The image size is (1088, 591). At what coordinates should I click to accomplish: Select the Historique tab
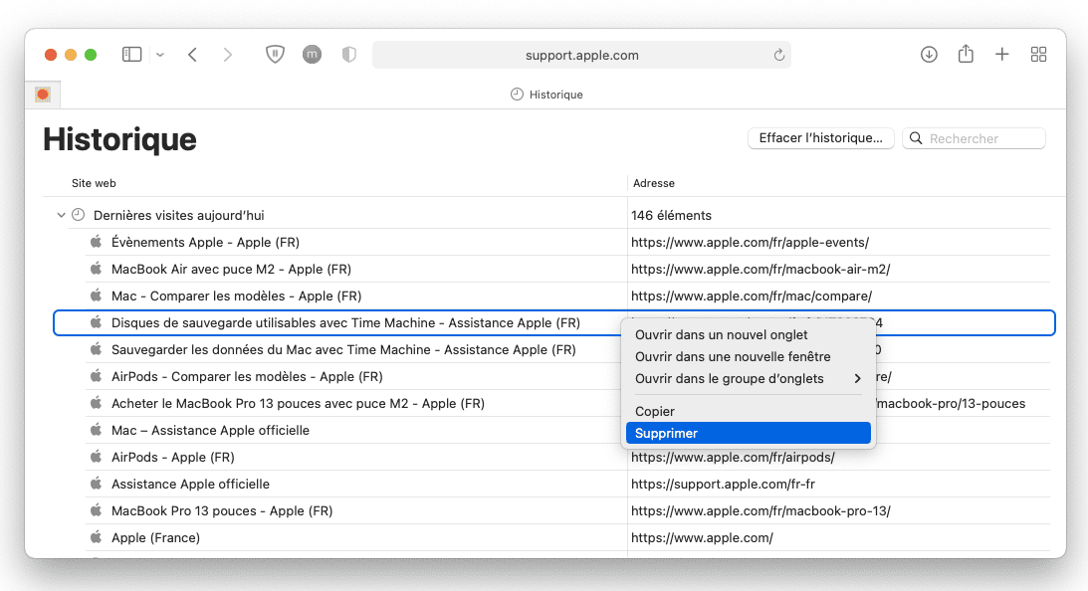pos(546,95)
